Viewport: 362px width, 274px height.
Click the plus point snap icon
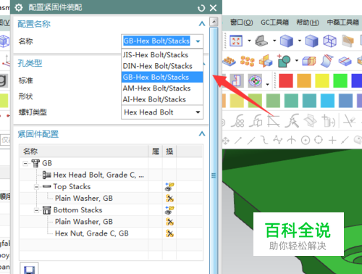332,140
